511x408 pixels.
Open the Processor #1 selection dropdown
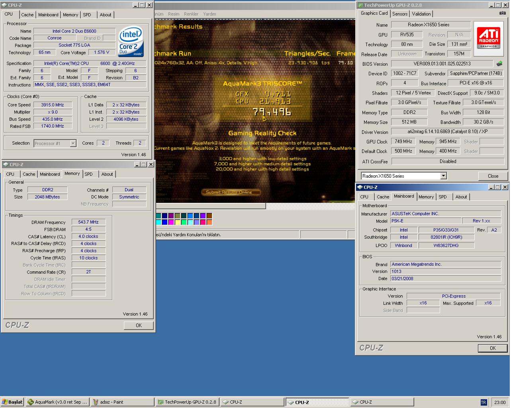point(73,143)
